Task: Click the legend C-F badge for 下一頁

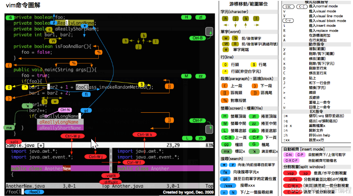Action: 256,137
